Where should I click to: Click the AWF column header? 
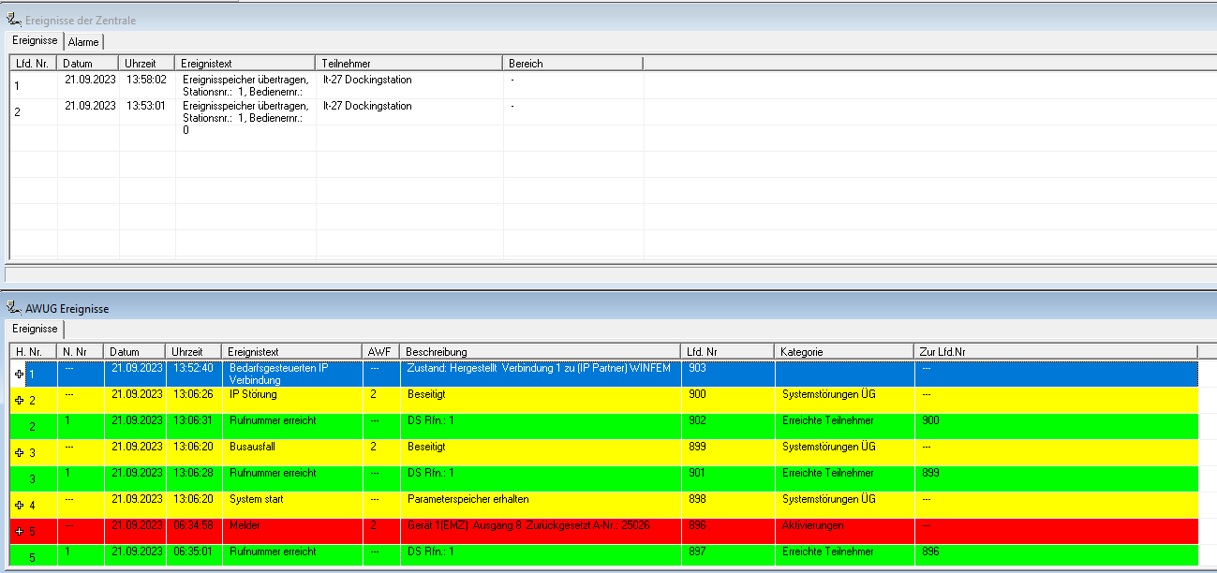tap(381, 351)
